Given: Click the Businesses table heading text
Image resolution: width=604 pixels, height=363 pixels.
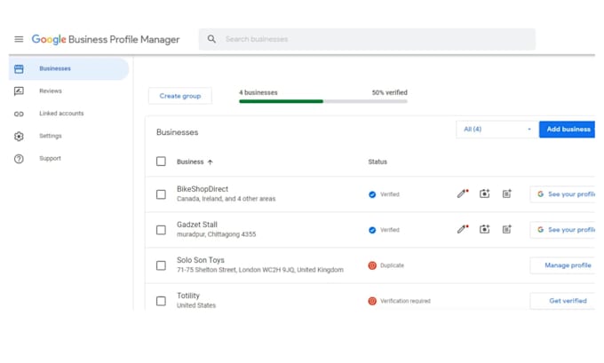Looking at the screenshot, I should tap(177, 132).
